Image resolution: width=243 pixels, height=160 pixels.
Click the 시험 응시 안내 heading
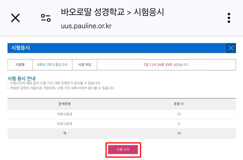[22, 78]
